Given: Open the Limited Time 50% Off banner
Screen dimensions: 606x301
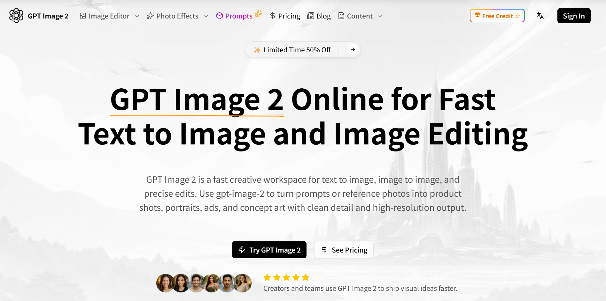Looking at the screenshot, I should pos(297,50).
